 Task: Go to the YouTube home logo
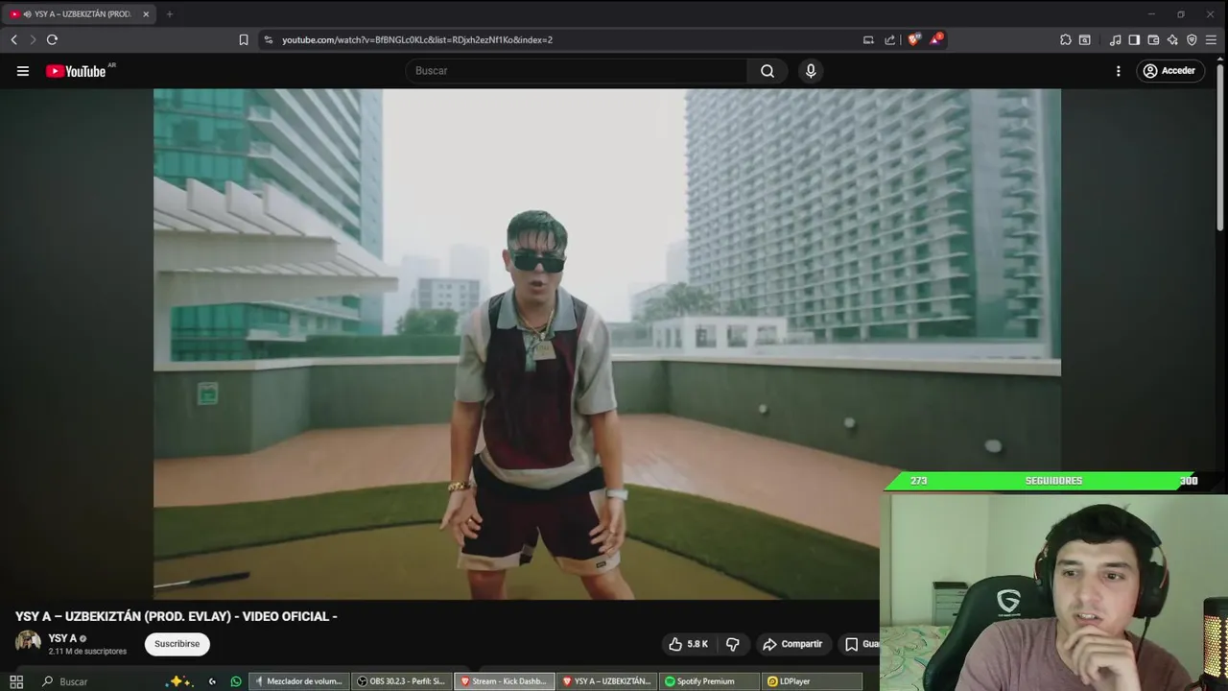[x=76, y=71]
